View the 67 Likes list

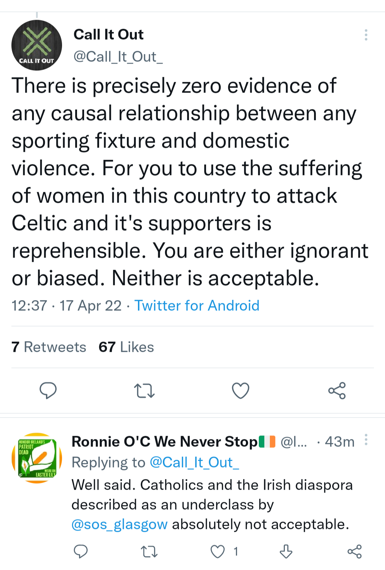click(126, 347)
